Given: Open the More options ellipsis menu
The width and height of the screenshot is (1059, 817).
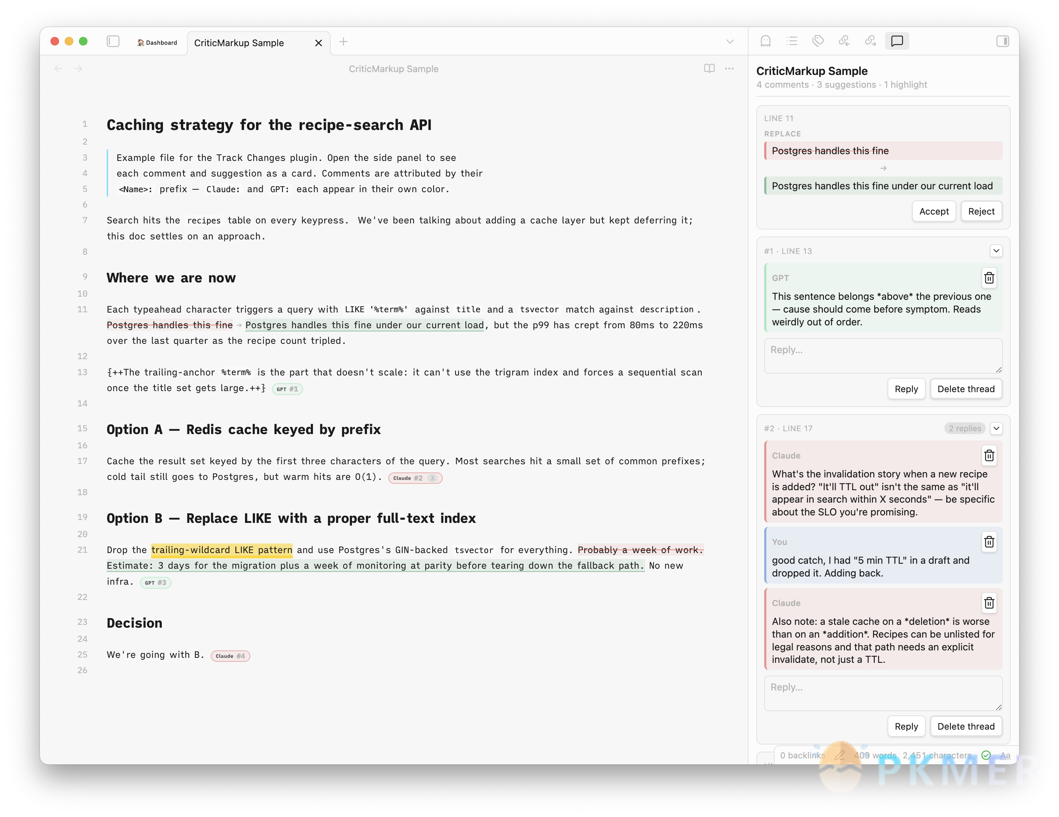Looking at the screenshot, I should pyautogui.click(x=729, y=69).
